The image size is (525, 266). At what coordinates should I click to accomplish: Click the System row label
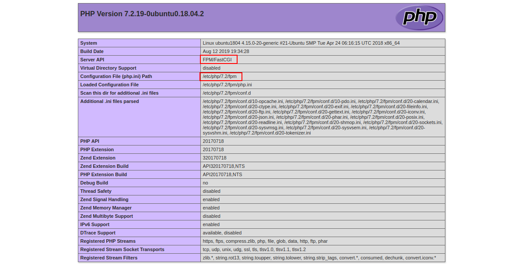coord(89,43)
